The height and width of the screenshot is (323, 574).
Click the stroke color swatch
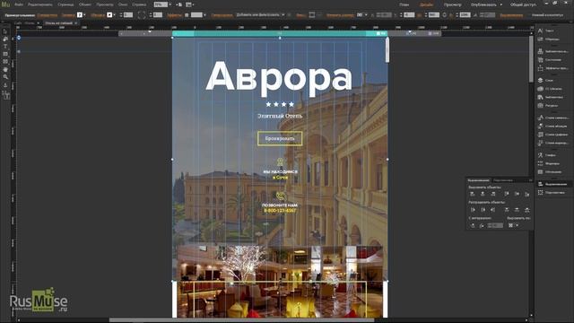pos(109,15)
